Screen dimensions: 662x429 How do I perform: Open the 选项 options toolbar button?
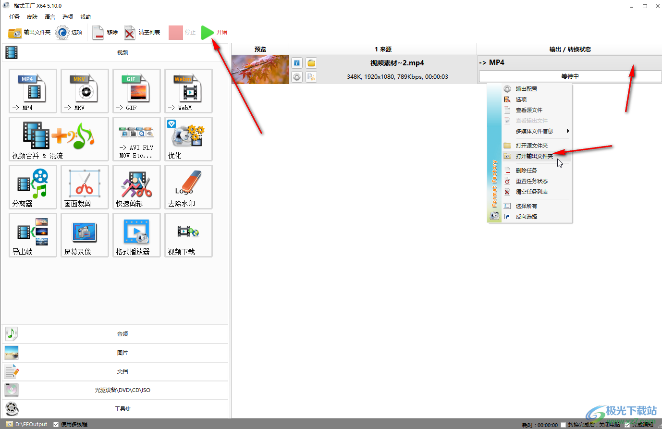[69, 32]
